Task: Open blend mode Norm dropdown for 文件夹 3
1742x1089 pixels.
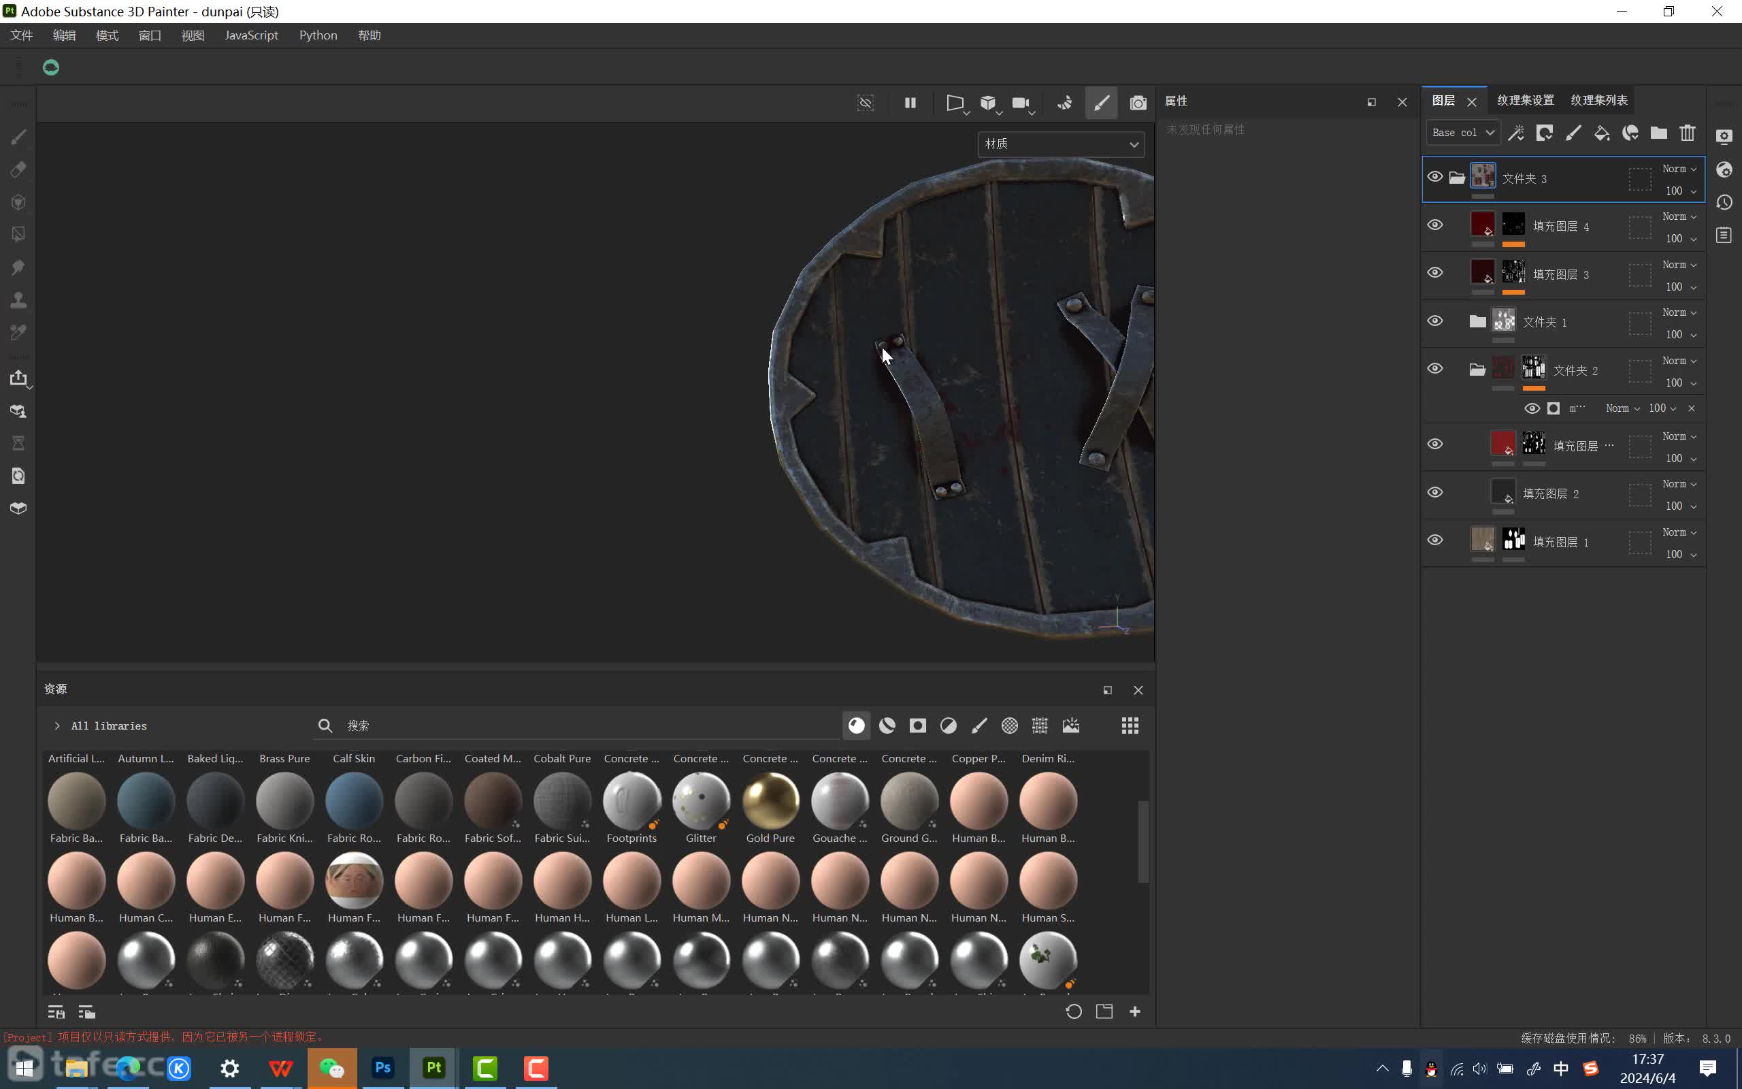Action: [x=1679, y=169]
